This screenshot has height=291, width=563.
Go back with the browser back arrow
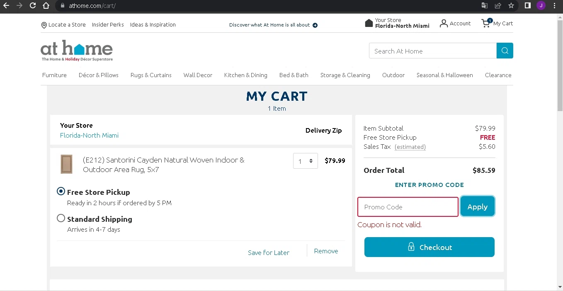(6, 6)
